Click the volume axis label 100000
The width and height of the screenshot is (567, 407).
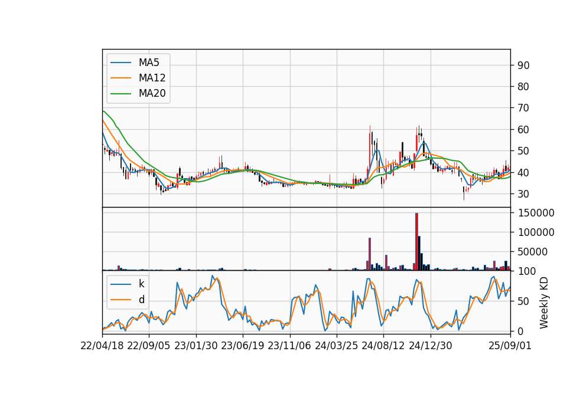pyautogui.click(x=536, y=232)
